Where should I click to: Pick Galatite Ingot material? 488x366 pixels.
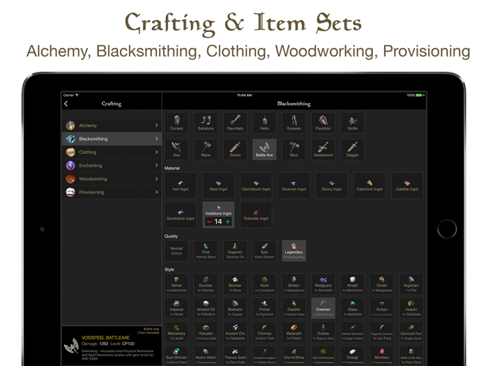tap(407, 185)
